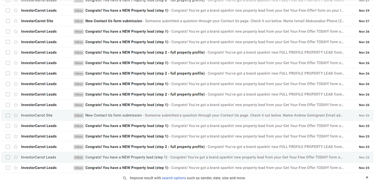Star the last Nov 25 email row

(x=16, y=168)
